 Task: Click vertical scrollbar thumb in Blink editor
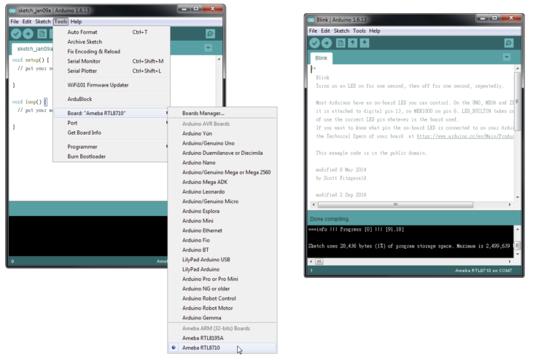[517, 102]
